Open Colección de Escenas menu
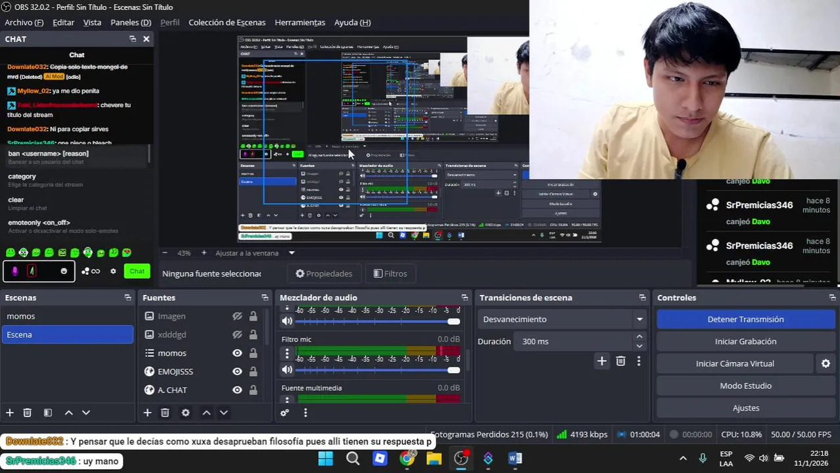Viewport: 840px width, 473px height. (x=227, y=22)
